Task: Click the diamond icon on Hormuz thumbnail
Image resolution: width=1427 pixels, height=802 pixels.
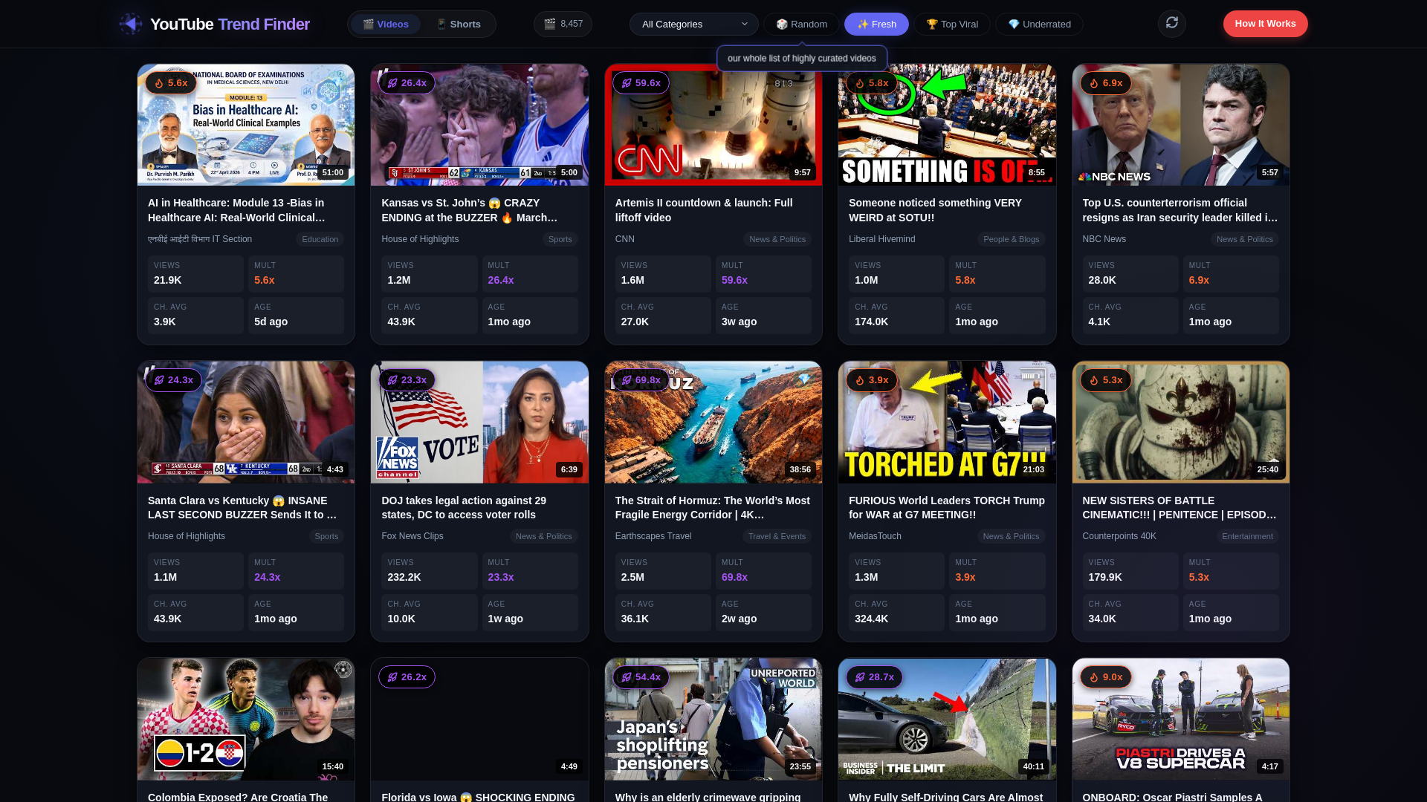Action: tap(804, 379)
